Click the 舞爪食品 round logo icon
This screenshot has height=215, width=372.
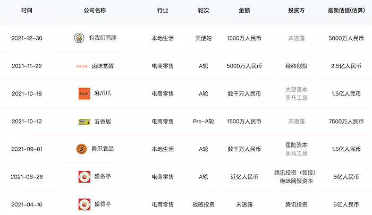tap(81, 149)
